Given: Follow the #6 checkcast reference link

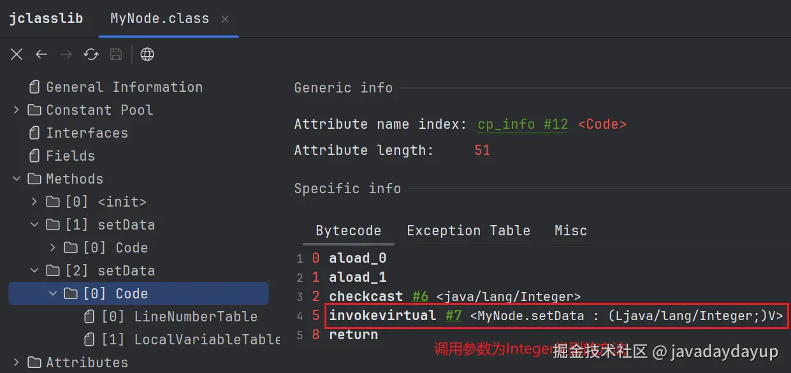Looking at the screenshot, I should pyautogui.click(x=420, y=296).
